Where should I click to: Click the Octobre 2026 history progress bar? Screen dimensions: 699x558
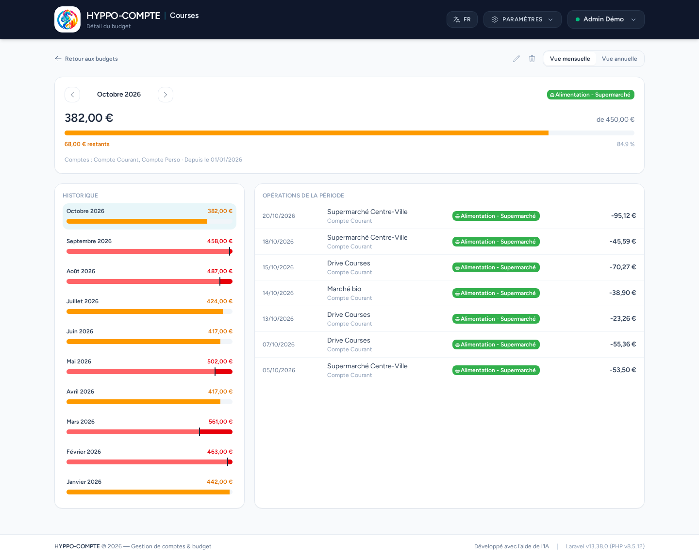pos(150,221)
